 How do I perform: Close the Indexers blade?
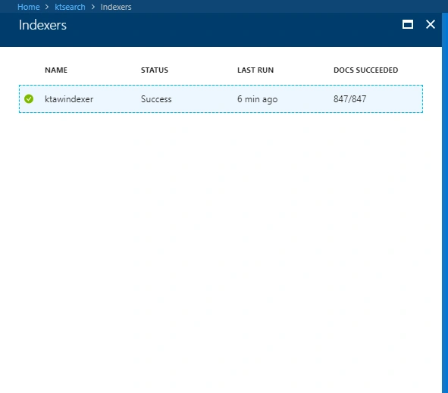click(x=431, y=24)
